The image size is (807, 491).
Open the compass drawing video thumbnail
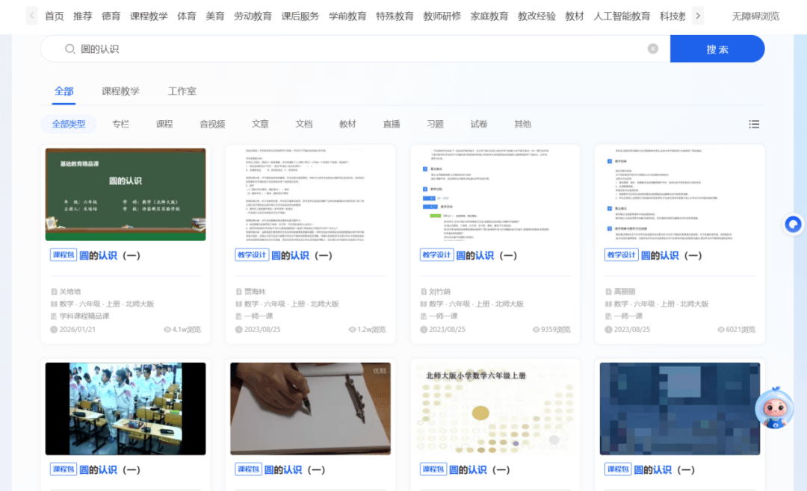(x=310, y=409)
